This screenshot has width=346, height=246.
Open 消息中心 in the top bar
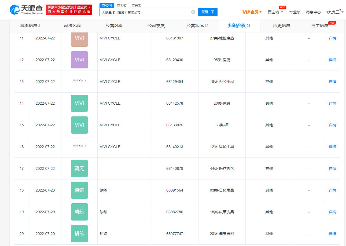pos(313,12)
